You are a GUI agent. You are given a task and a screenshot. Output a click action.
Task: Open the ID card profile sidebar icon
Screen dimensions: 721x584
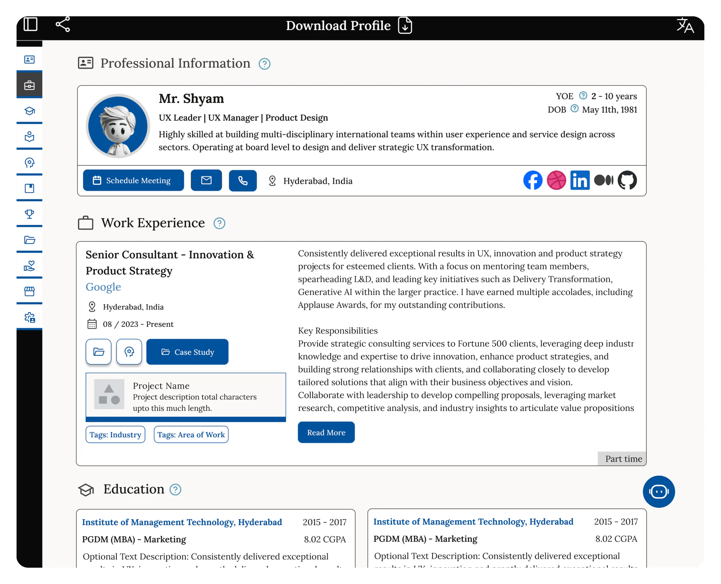point(29,60)
